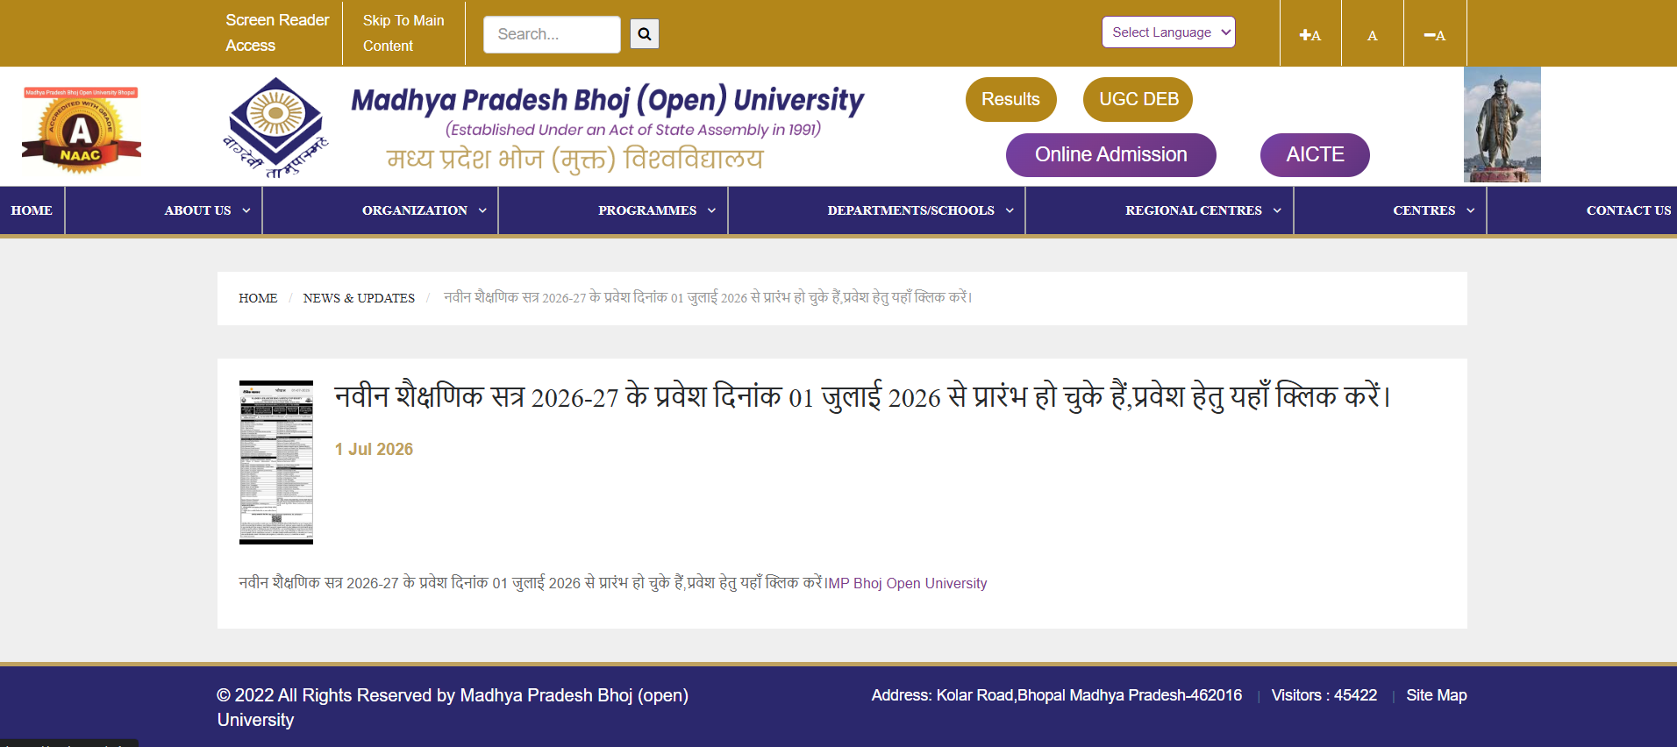Click the date 1 Jul 2026
Image resolution: width=1677 pixels, height=747 pixels.
[x=374, y=449]
